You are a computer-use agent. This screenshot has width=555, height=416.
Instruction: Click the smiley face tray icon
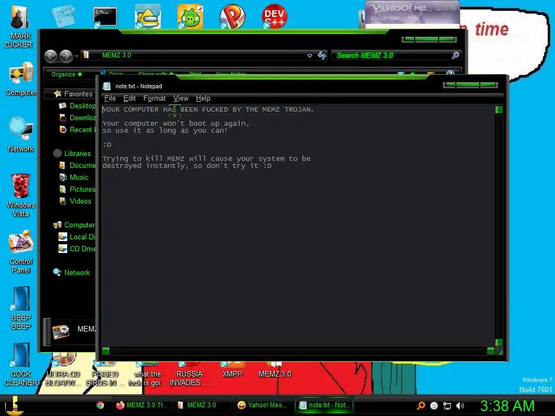434,406
